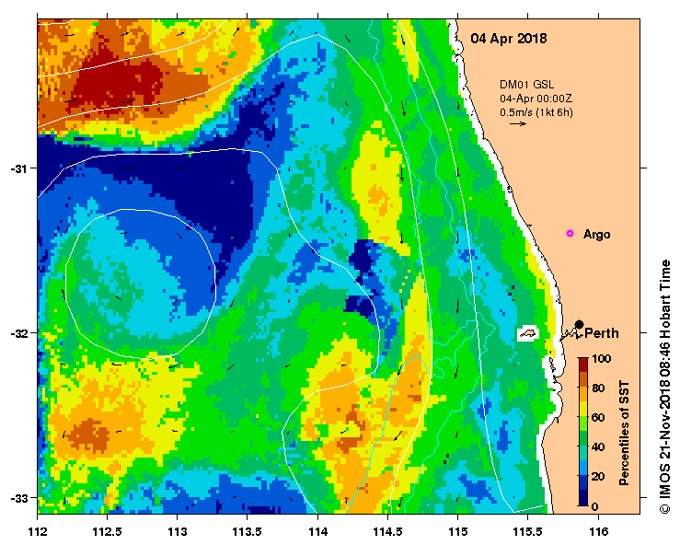Click the '04-Apr 00:00Z' timestamp

pos(536,99)
